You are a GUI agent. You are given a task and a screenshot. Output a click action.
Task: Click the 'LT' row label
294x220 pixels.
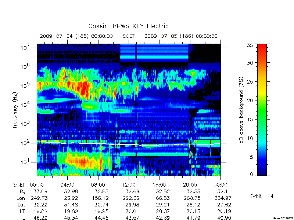[22, 211]
